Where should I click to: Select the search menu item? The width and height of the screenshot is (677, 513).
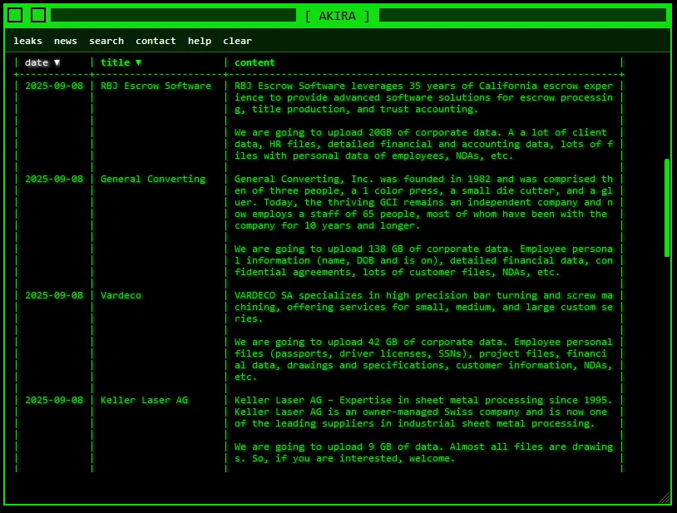click(106, 41)
